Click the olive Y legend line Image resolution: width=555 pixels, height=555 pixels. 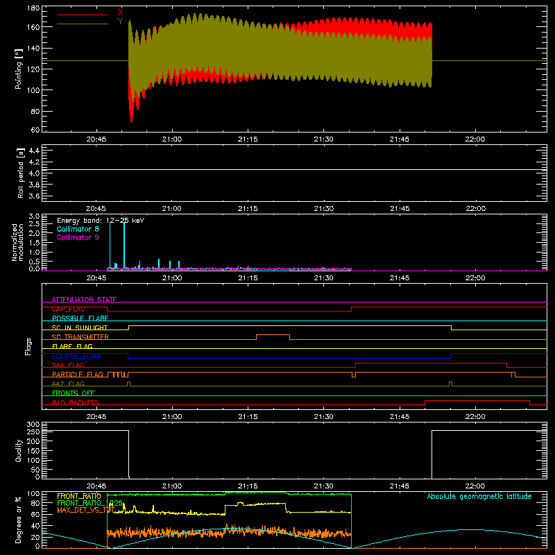pyautogui.click(x=83, y=24)
